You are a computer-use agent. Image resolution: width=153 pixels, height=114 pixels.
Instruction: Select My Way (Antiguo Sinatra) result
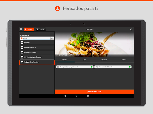coord(37,57)
